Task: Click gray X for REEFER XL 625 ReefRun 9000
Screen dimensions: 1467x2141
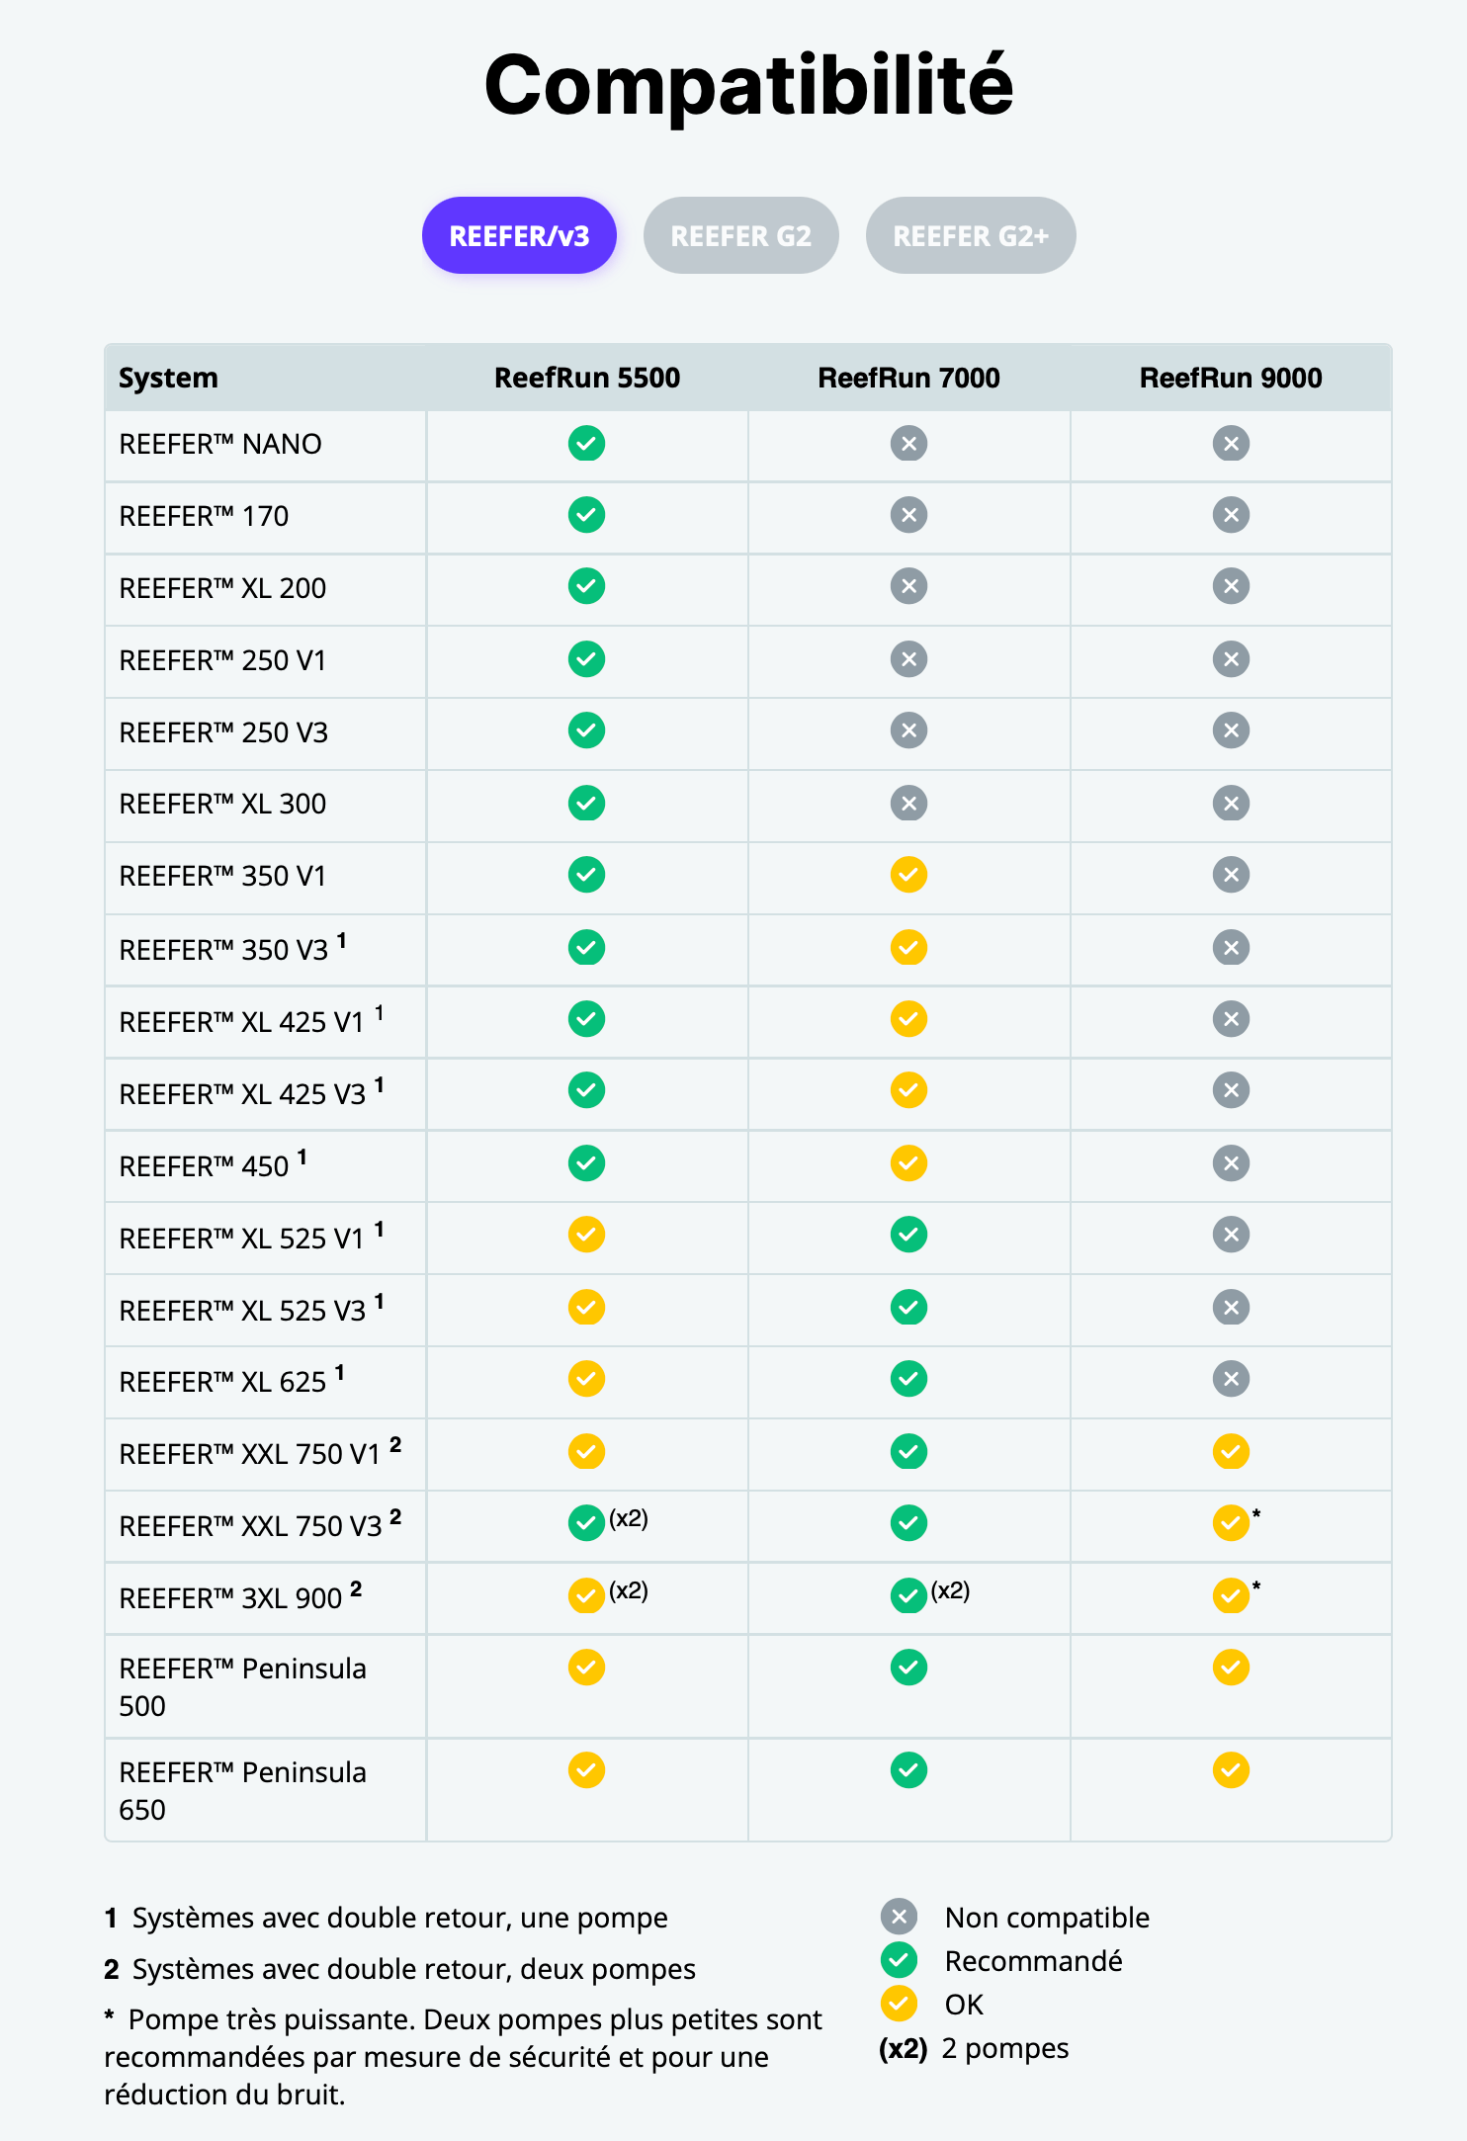Action: [1231, 1379]
